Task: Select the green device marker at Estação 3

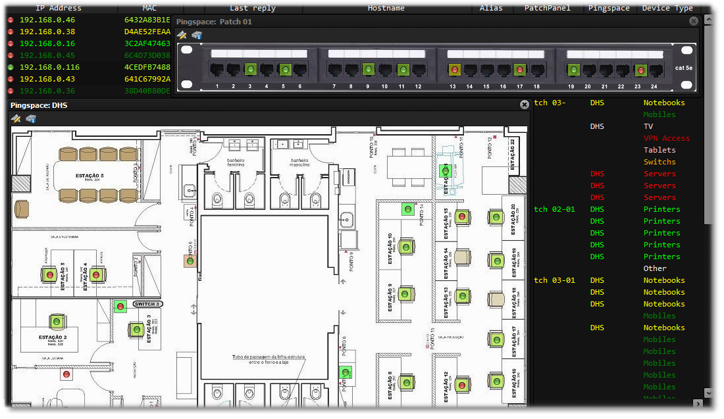Action: pos(136,330)
